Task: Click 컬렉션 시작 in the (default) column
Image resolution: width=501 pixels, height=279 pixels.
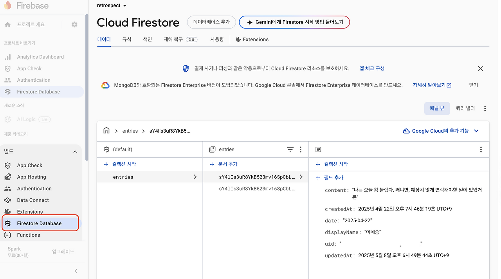Action: (120, 164)
